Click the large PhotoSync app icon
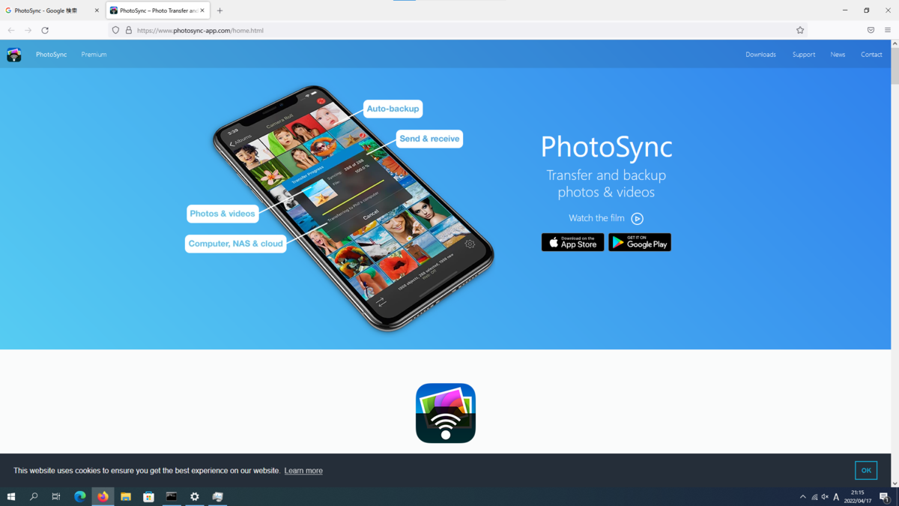Image resolution: width=899 pixels, height=506 pixels. [x=446, y=413]
